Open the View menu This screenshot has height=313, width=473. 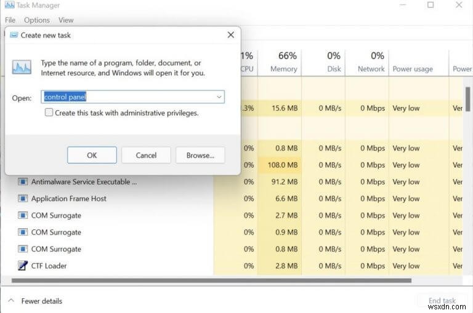[66, 20]
